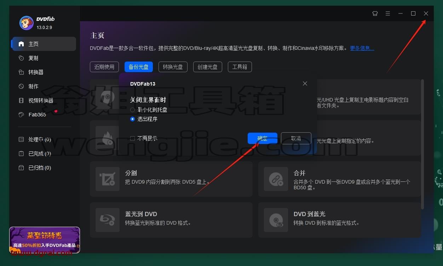Open Fab365 in the sidebar
Viewport: 443px width, 266px height.
(x=44, y=115)
